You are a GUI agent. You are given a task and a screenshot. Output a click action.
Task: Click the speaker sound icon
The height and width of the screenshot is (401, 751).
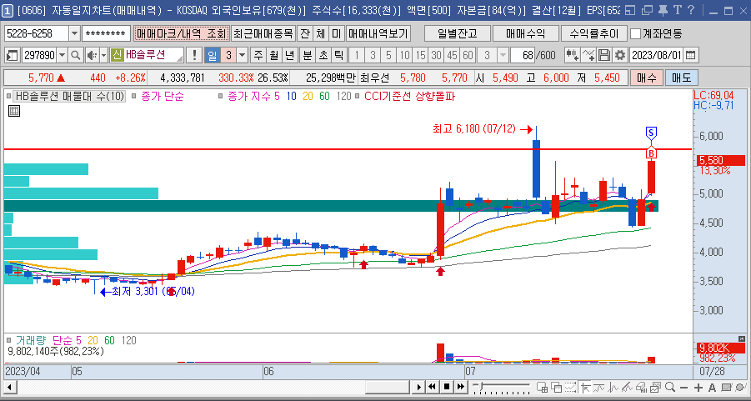coord(91,55)
